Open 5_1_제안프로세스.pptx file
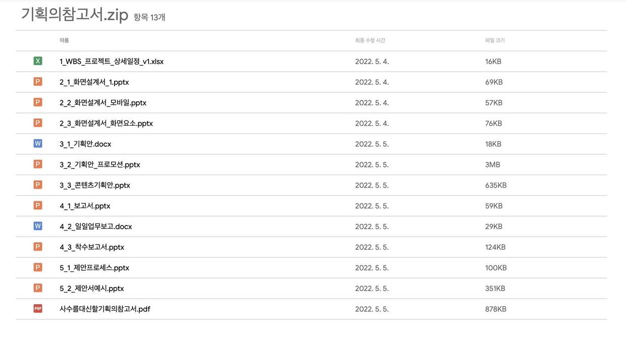Screen dimensions: 626x346 click(x=94, y=268)
